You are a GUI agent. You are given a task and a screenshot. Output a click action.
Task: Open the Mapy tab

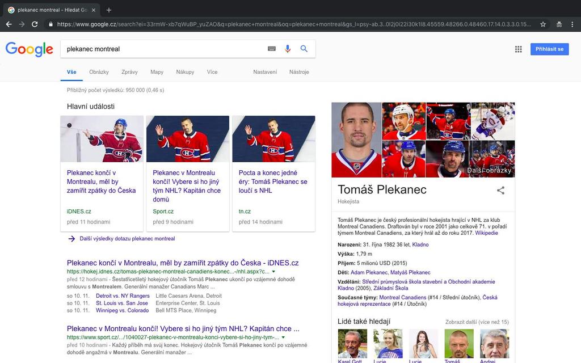click(x=157, y=72)
